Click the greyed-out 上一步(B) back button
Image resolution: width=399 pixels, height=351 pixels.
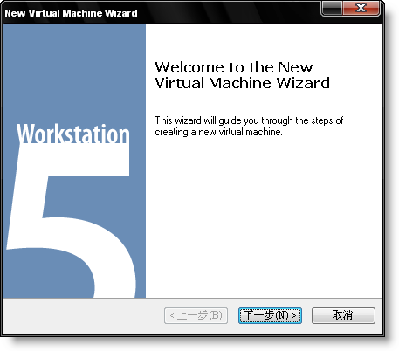pos(196,315)
